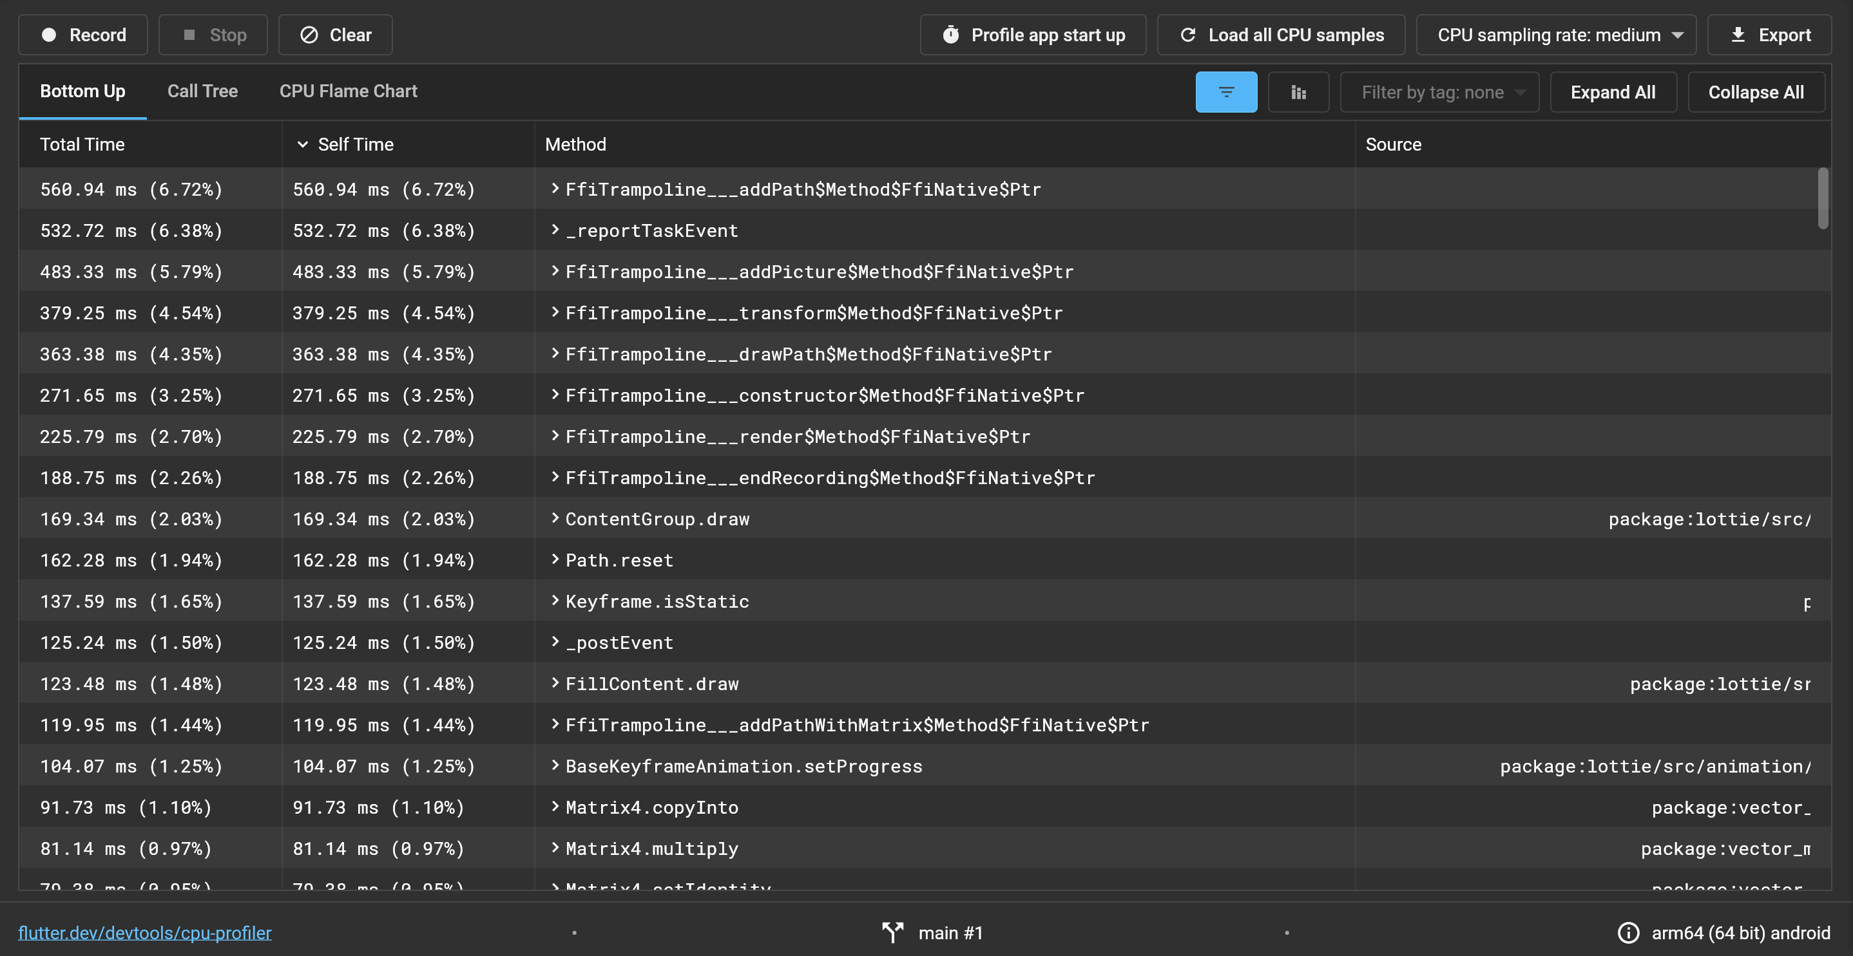The width and height of the screenshot is (1853, 956).
Task: Expand FfiTrampoline___transform row
Action: click(555, 312)
